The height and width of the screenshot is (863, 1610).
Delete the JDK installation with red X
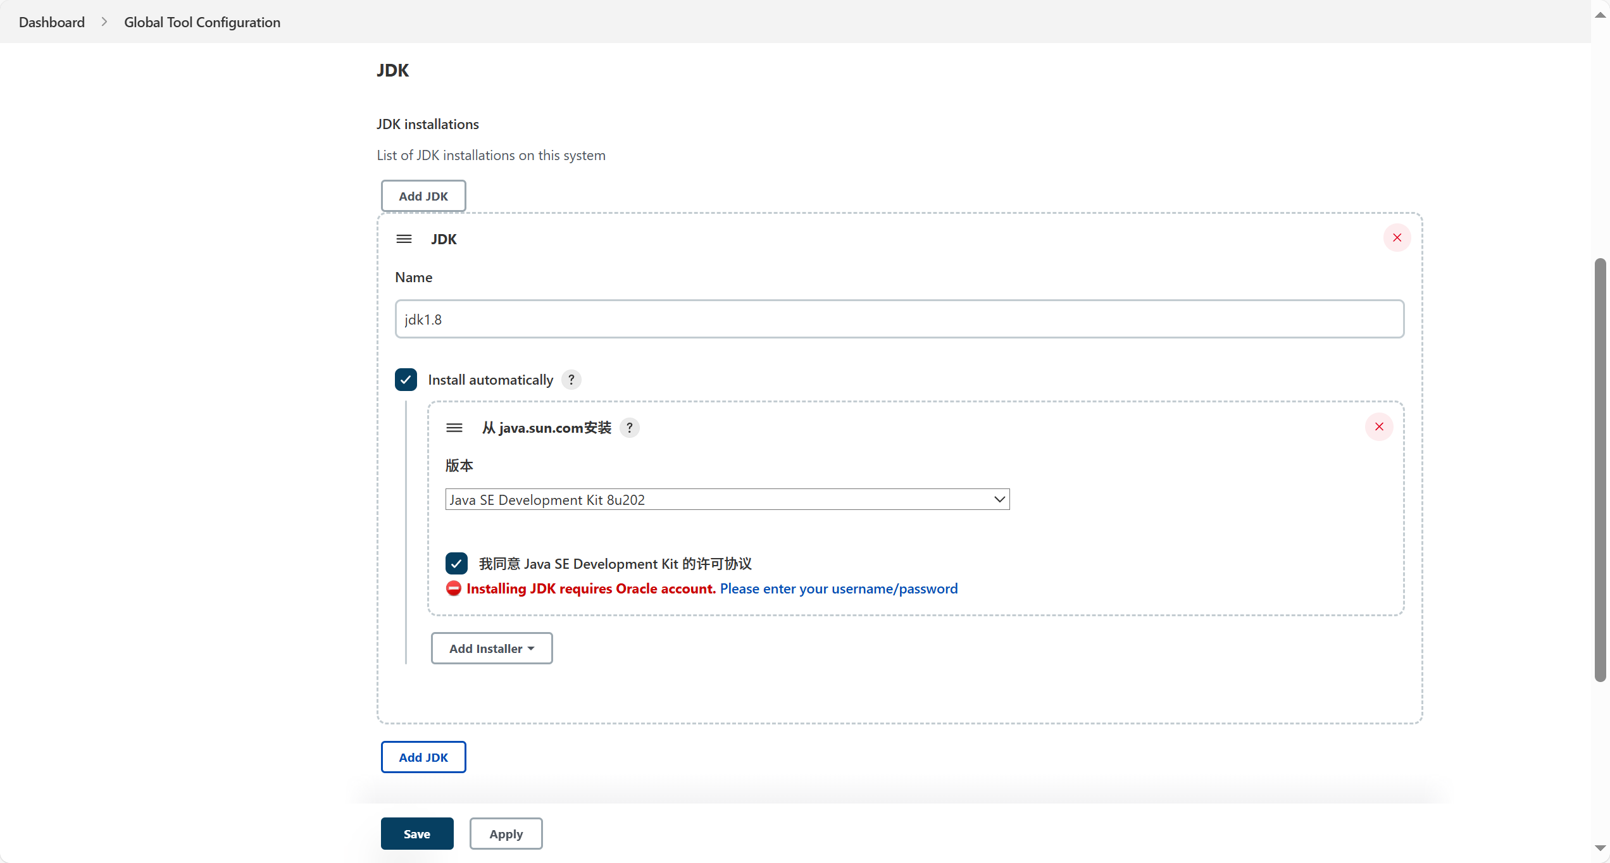point(1397,238)
